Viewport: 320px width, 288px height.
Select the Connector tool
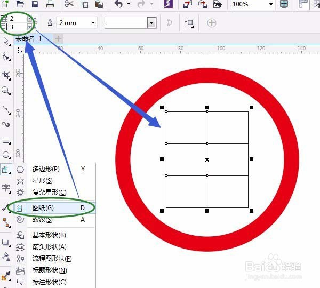tap(6, 222)
